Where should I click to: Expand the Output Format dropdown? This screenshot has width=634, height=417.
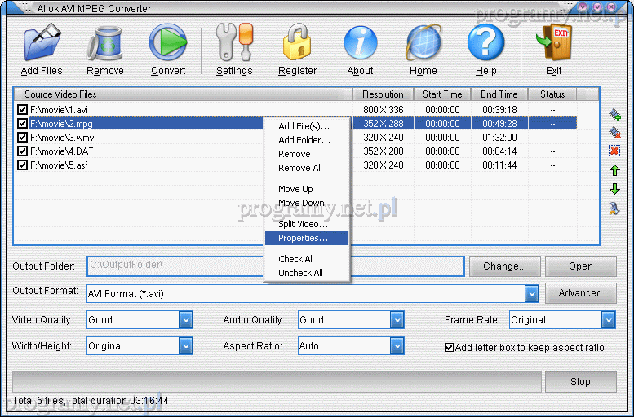[532, 293]
